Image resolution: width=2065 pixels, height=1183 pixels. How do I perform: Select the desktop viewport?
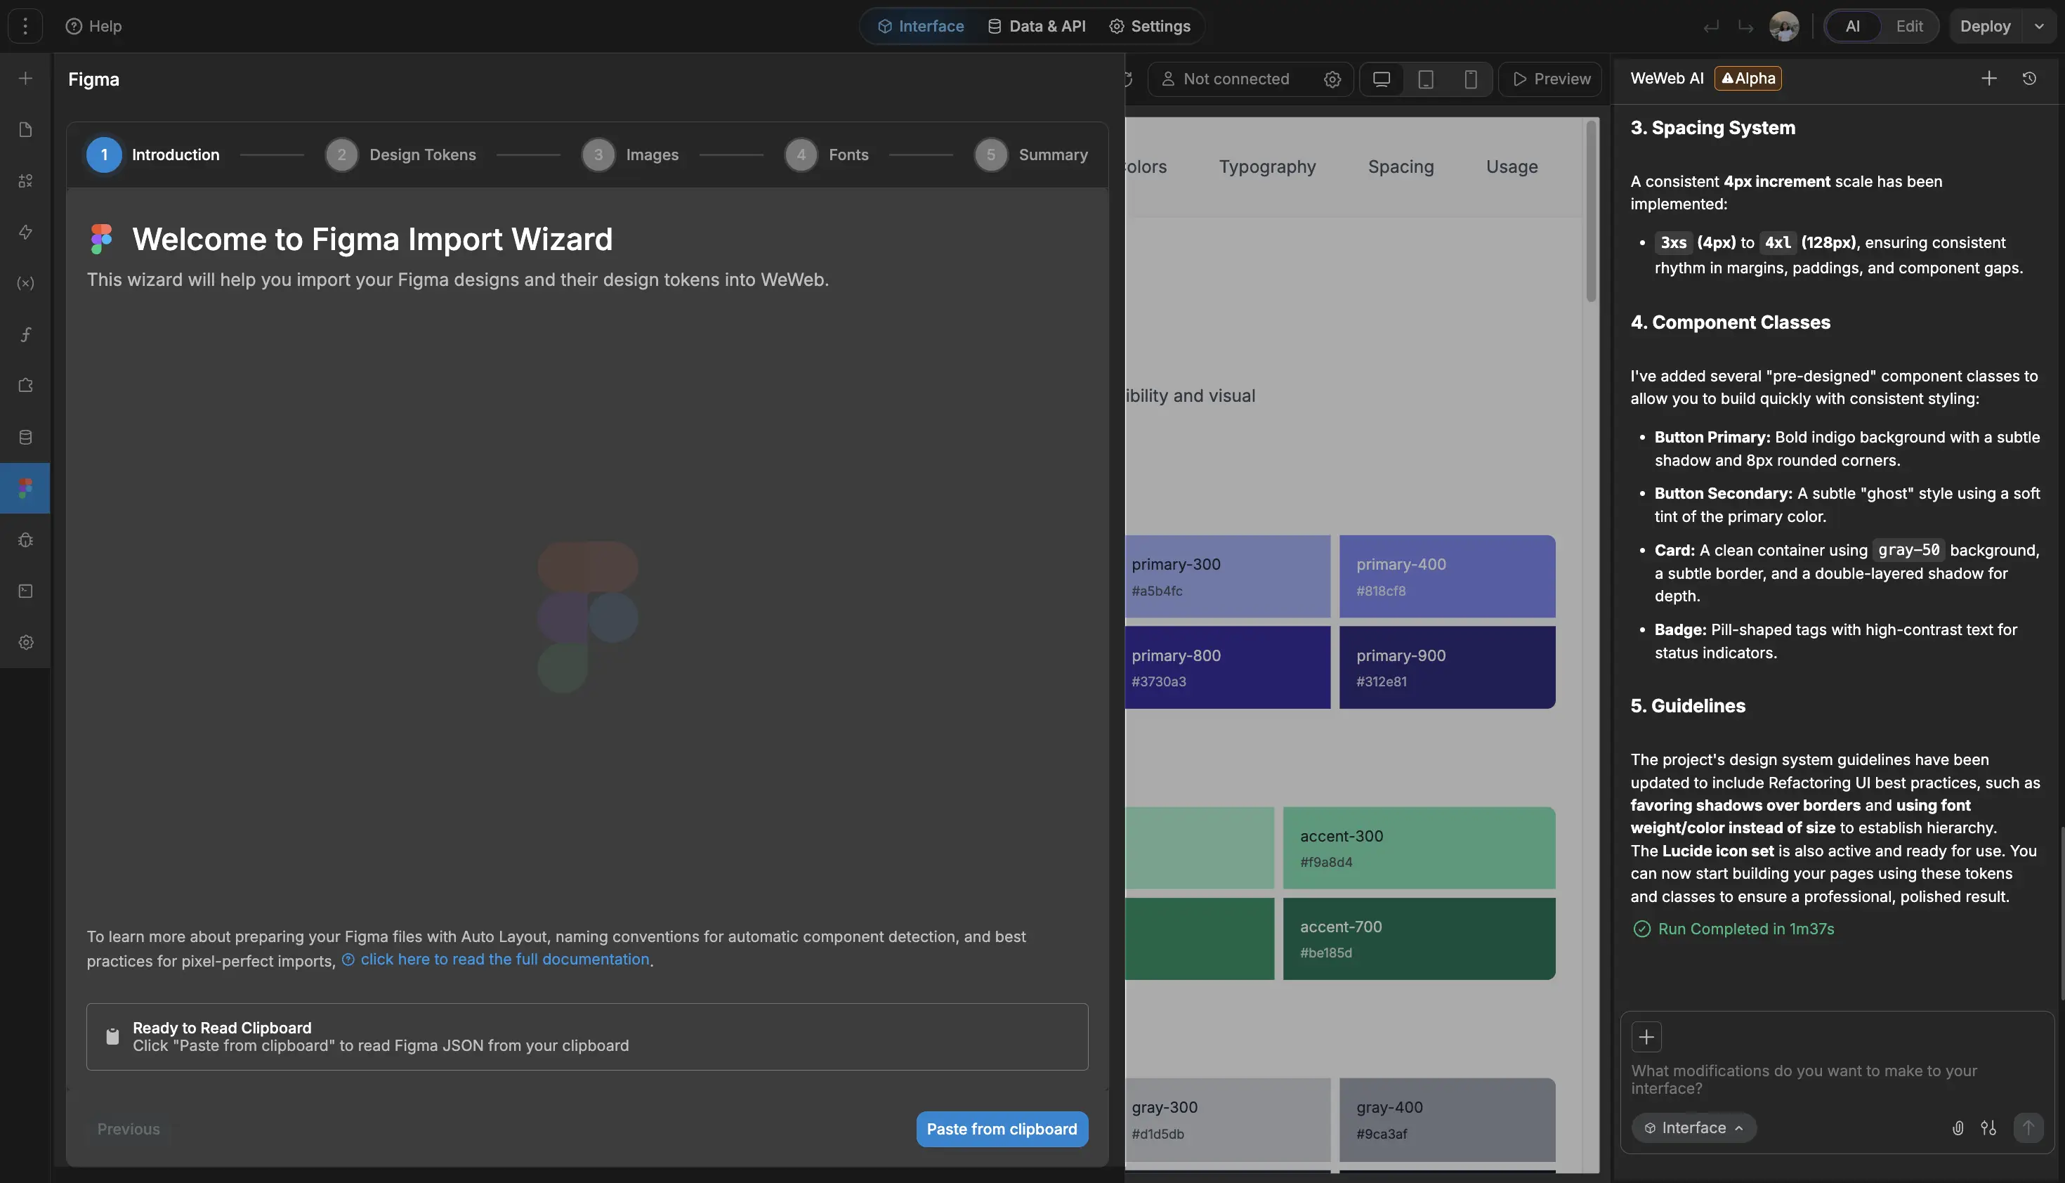pos(1381,79)
